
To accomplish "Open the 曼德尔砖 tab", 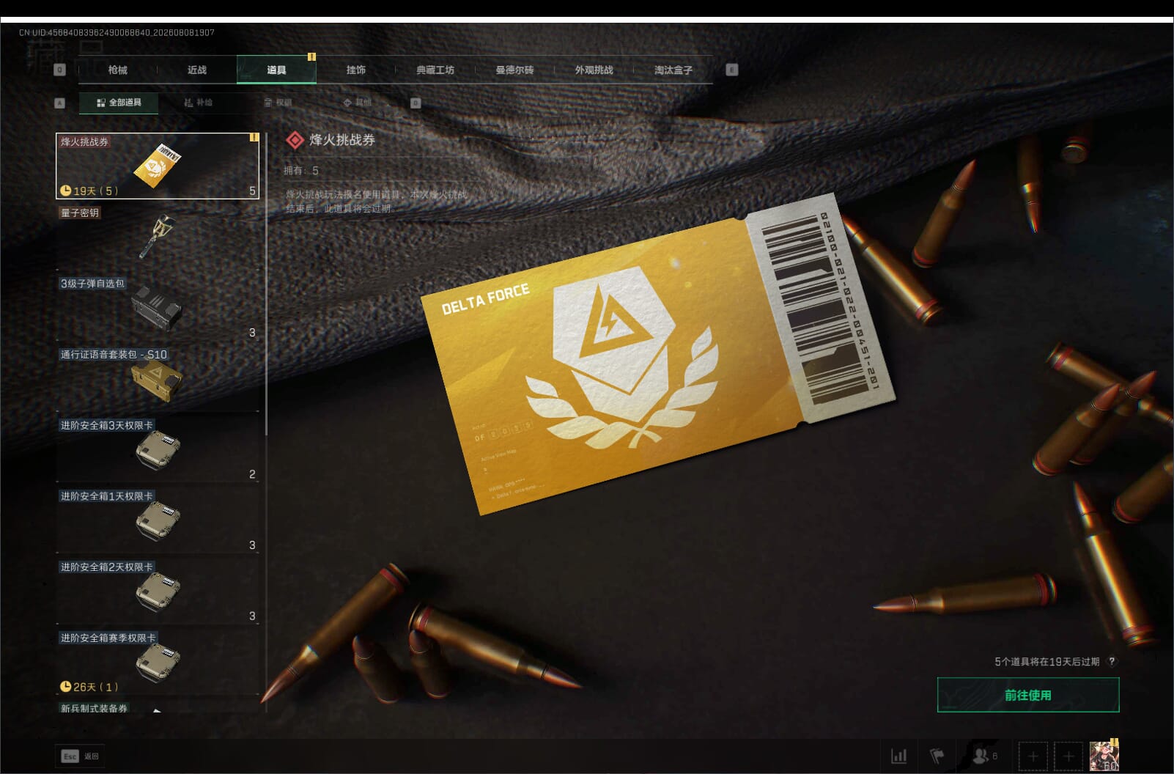I will coord(514,70).
